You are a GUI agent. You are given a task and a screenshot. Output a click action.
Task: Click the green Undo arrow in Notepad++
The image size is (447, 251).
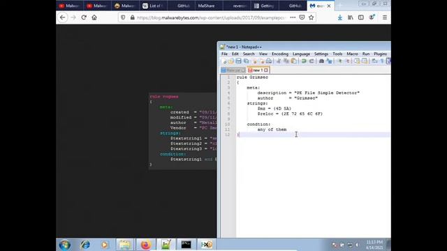(304, 61)
